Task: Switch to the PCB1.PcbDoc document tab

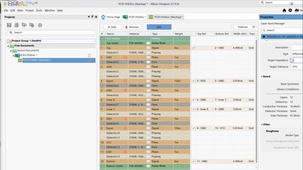Action: pos(134,17)
